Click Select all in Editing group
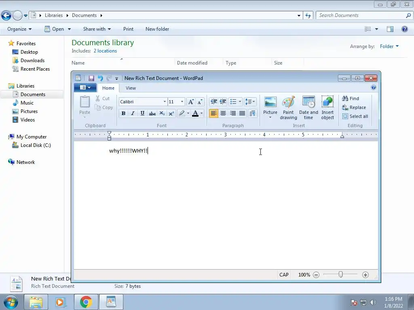Viewport: 414px width, 310px height. (x=355, y=116)
